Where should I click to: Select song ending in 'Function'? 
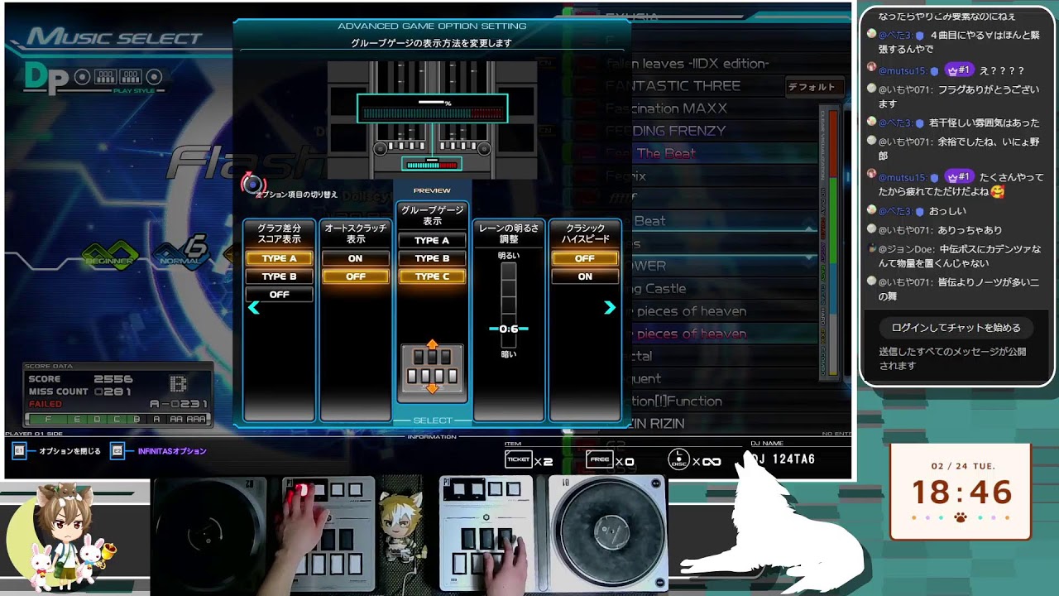678,401
